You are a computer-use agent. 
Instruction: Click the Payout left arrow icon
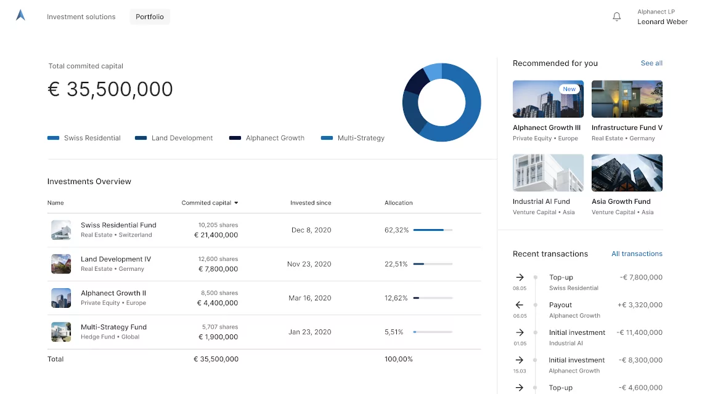[520, 305]
